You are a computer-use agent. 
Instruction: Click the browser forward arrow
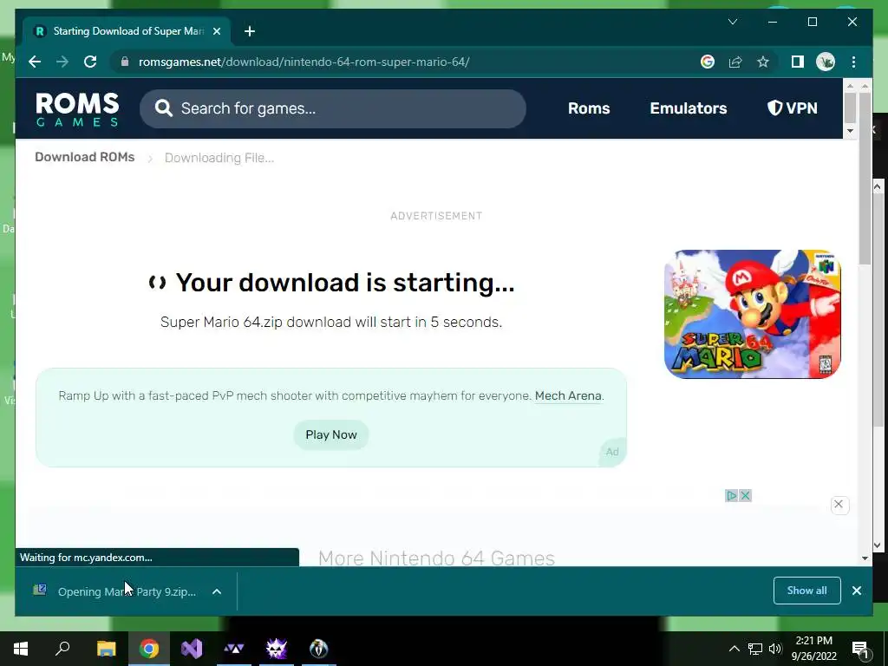coord(62,62)
